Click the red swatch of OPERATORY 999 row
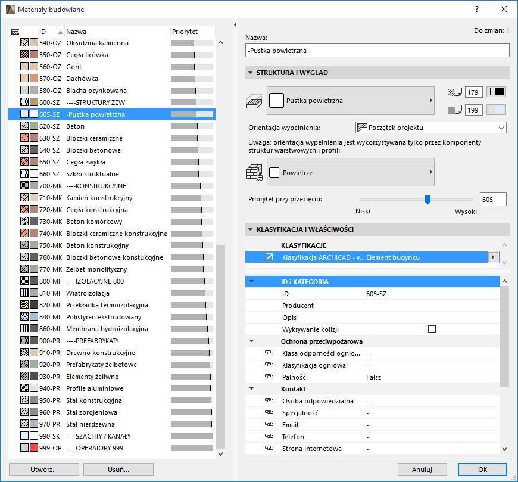 [34, 447]
